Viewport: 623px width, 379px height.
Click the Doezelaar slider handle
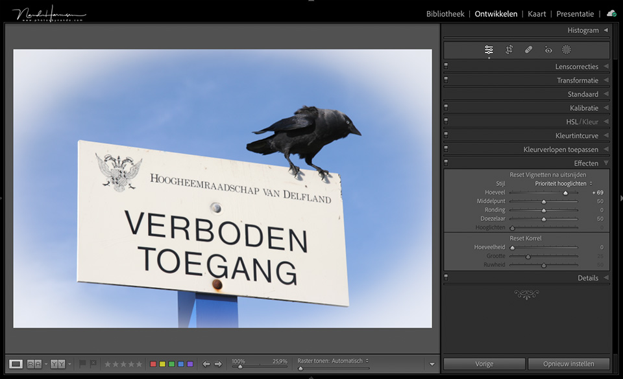pyautogui.click(x=544, y=219)
